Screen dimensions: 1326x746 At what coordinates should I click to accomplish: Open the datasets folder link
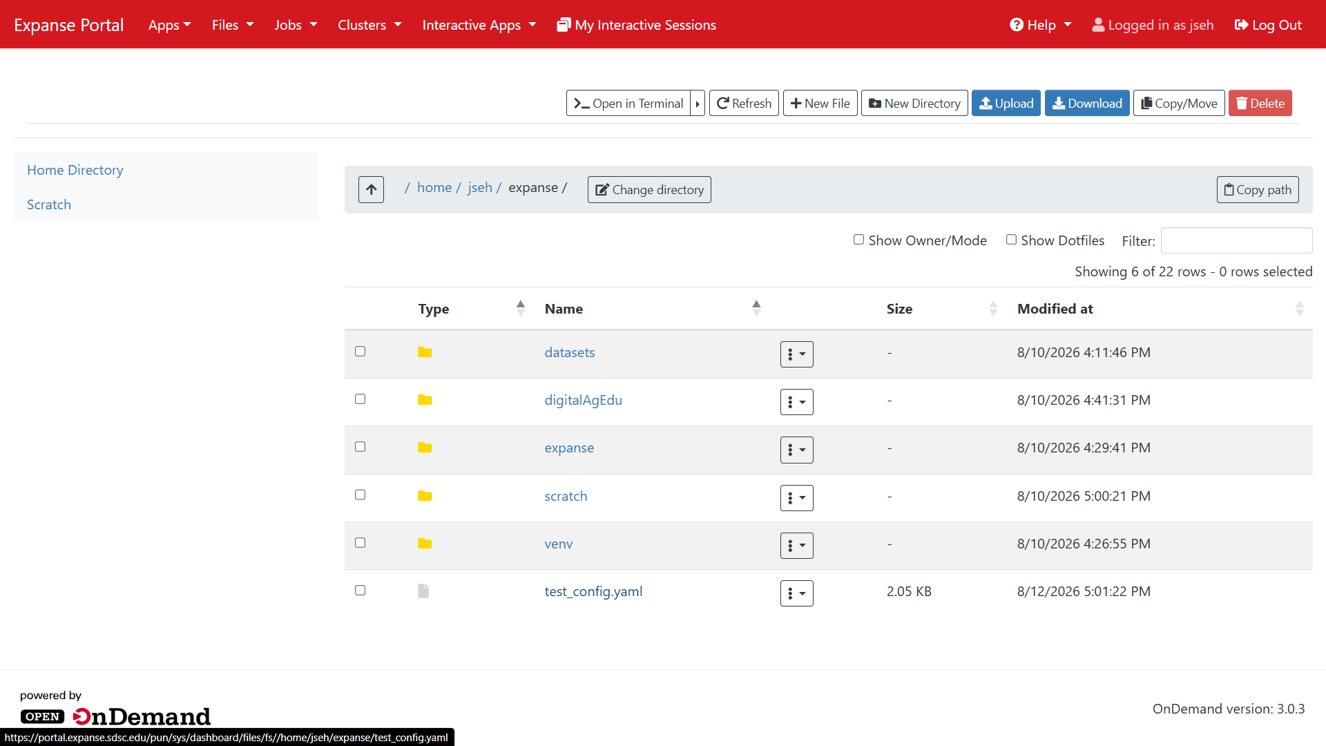point(570,352)
